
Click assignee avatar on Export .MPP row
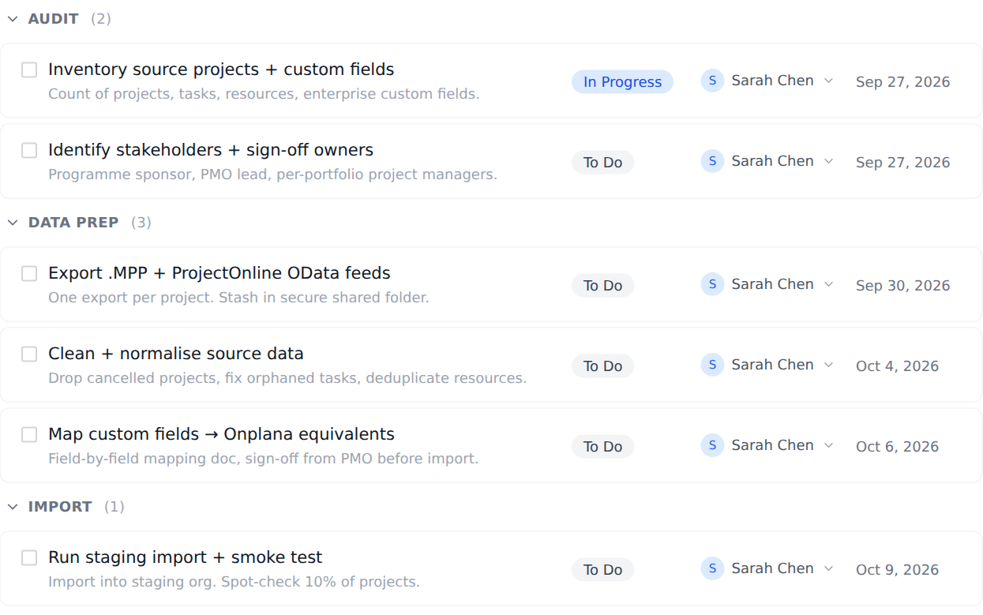(x=712, y=284)
